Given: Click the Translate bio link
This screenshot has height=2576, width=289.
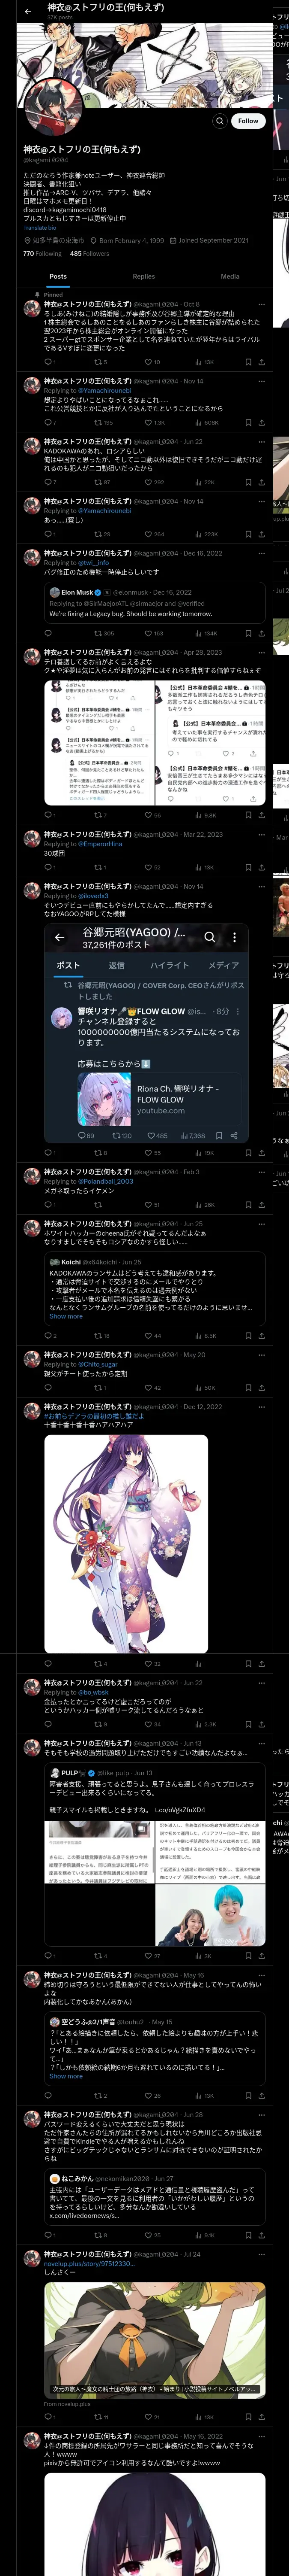Looking at the screenshot, I should pos(40,228).
